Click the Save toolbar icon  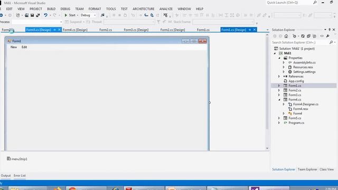32,15
